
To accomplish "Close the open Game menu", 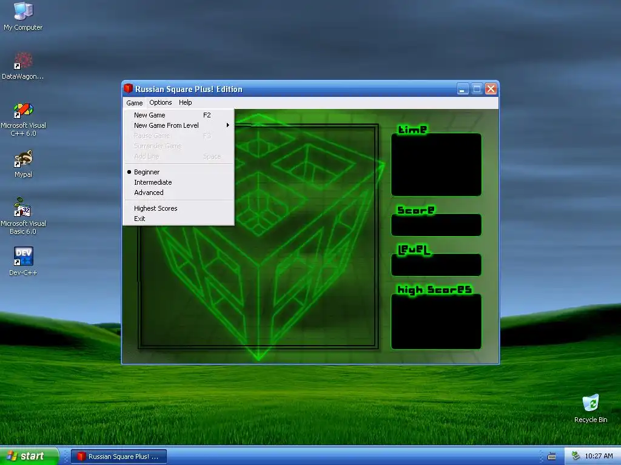I will pos(134,103).
